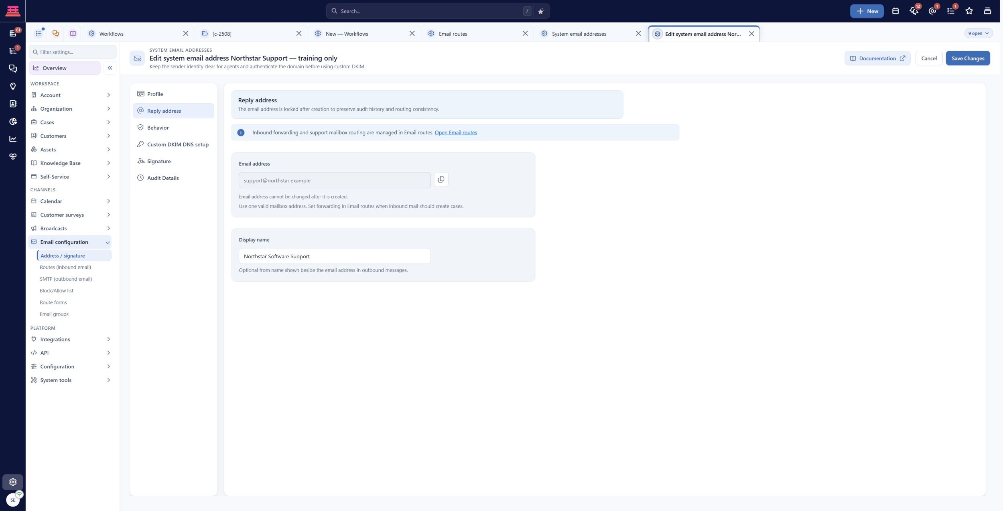Select Custom DKIM DNS setup section
This screenshot has height=511, width=1003.
pyautogui.click(x=173, y=144)
